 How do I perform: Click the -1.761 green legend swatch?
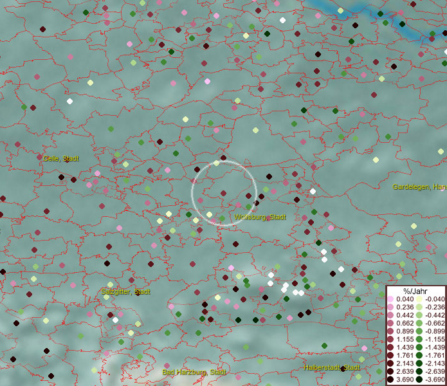[419, 356]
